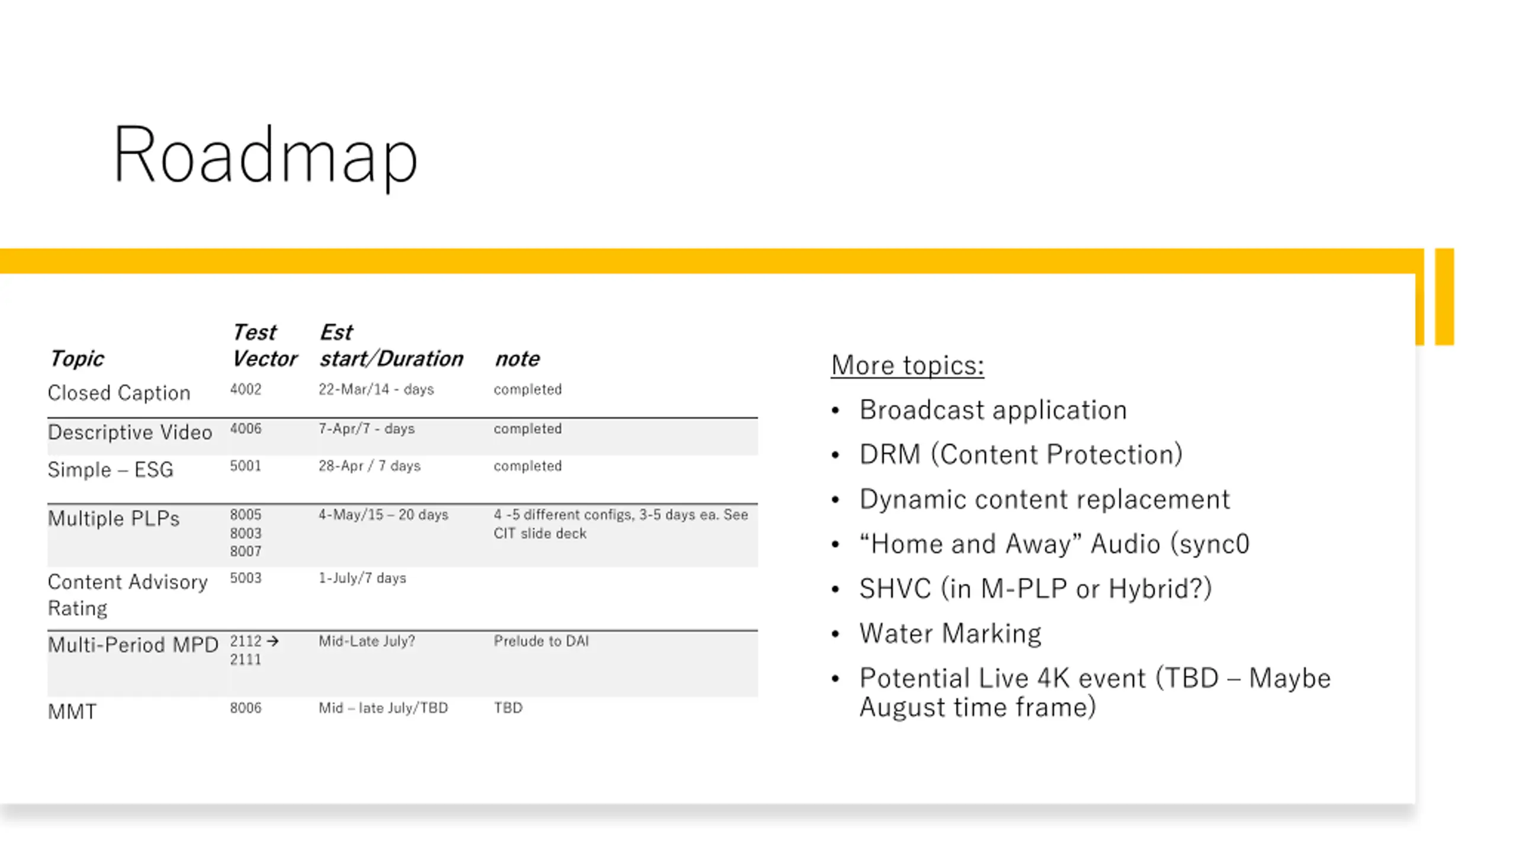Click completed note in Simple – ESG row
This screenshot has height=852, width=1516.
coord(528,466)
